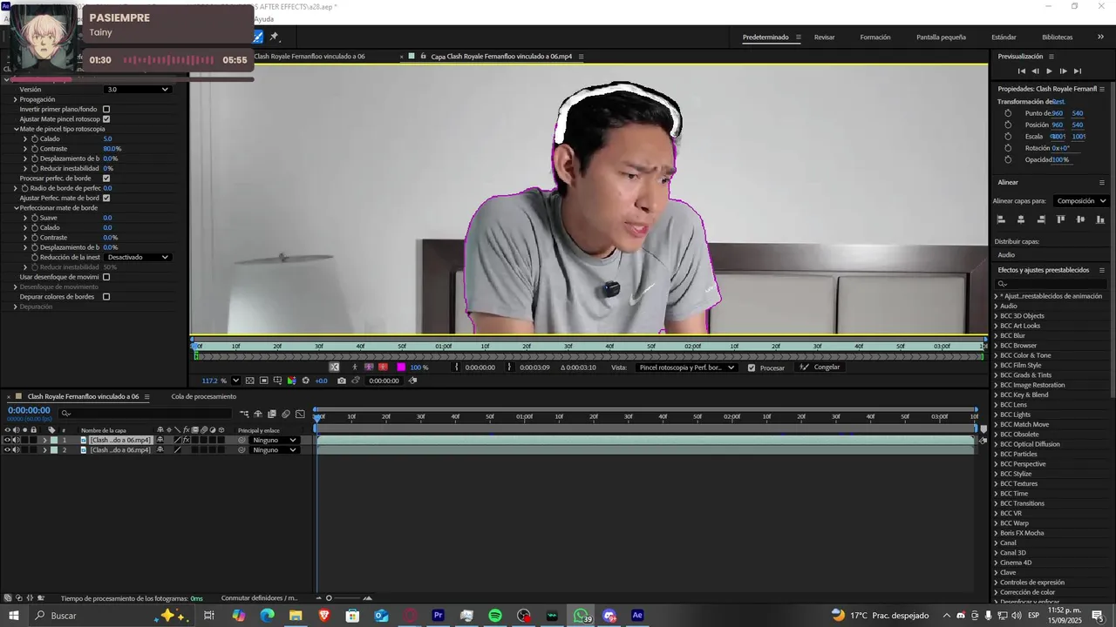Image resolution: width=1116 pixels, height=627 pixels.
Task: Align layers to horizontal center
Action: coord(1021,219)
